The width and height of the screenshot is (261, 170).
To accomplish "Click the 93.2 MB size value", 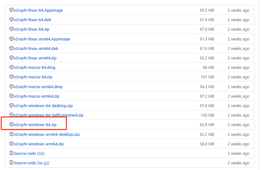I will (x=207, y=58).
